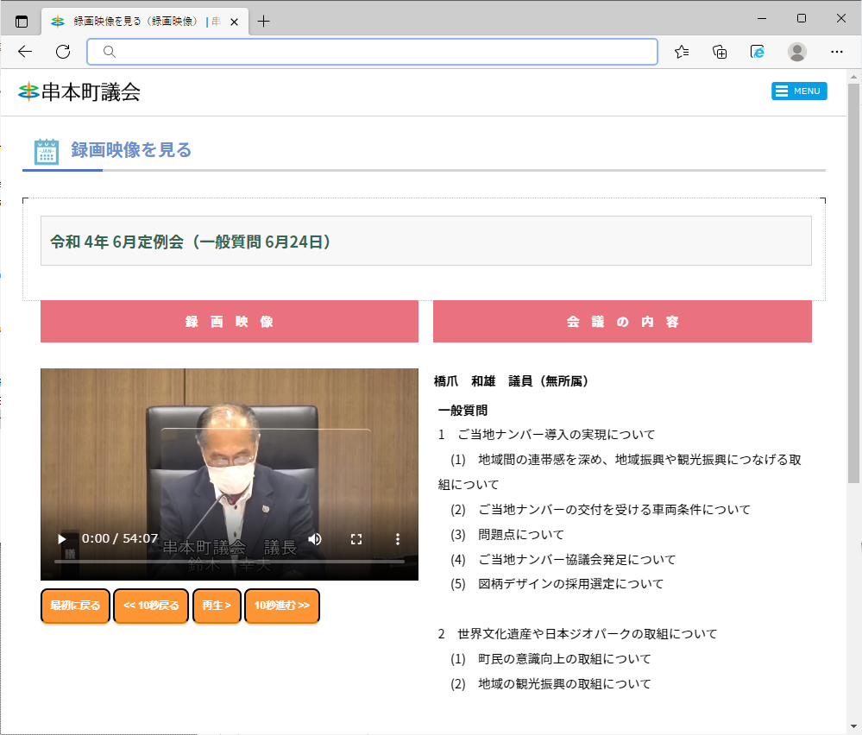Click (3) 問題点について
The image size is (862, 735).
[507, 534]
